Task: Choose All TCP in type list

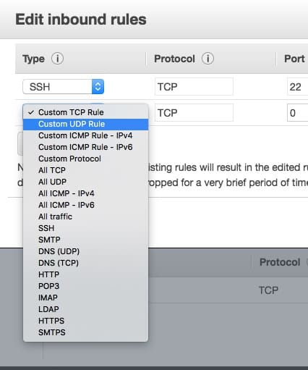Action: (85, 170)
